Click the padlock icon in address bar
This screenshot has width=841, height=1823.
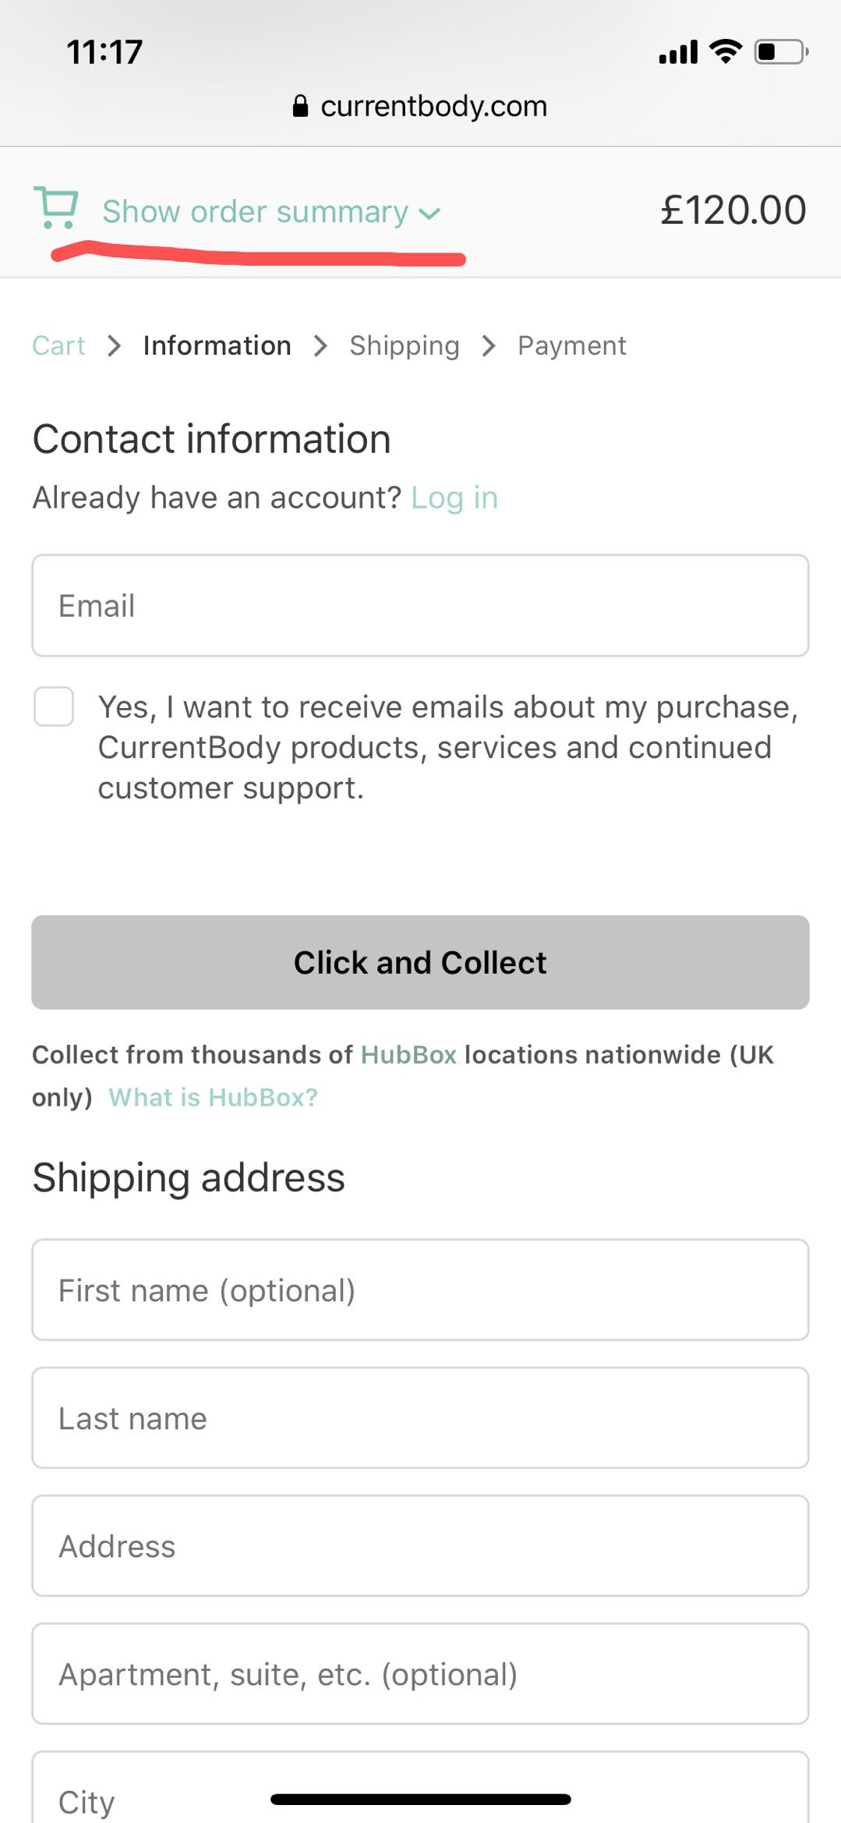tap(300, 106)
